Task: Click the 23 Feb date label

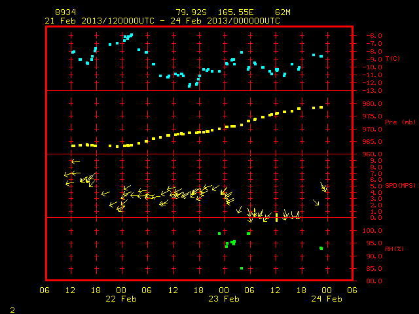Action: 224,299
